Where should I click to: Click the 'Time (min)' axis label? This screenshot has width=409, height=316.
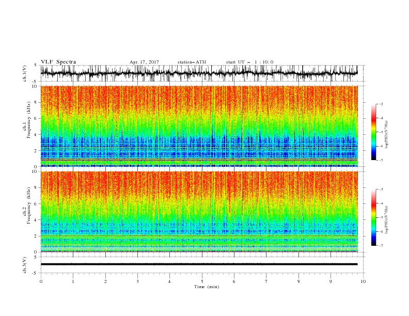(x=207, y=287)
